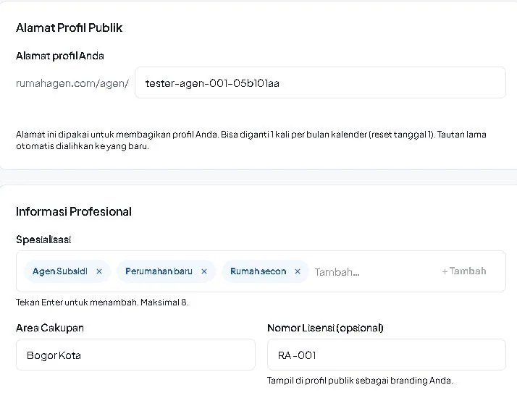517x398 pixels.
Task: Edit the Nomor Lisensi field
Action: (387, 355)
